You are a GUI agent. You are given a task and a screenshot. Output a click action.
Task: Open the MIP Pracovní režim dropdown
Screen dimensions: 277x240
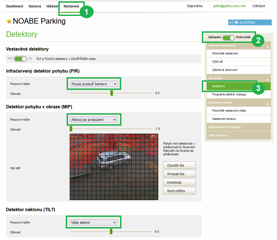point(93,120)
